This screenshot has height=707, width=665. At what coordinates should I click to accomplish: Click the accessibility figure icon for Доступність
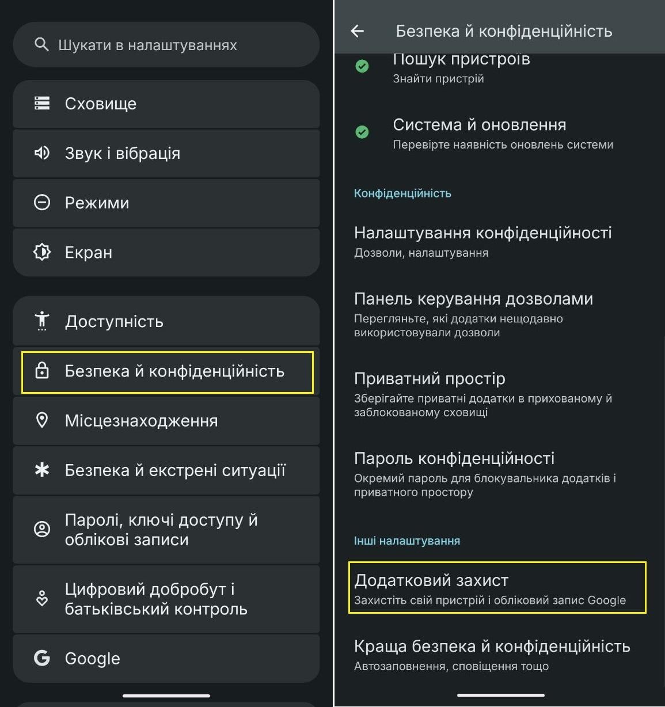point(41,321)
